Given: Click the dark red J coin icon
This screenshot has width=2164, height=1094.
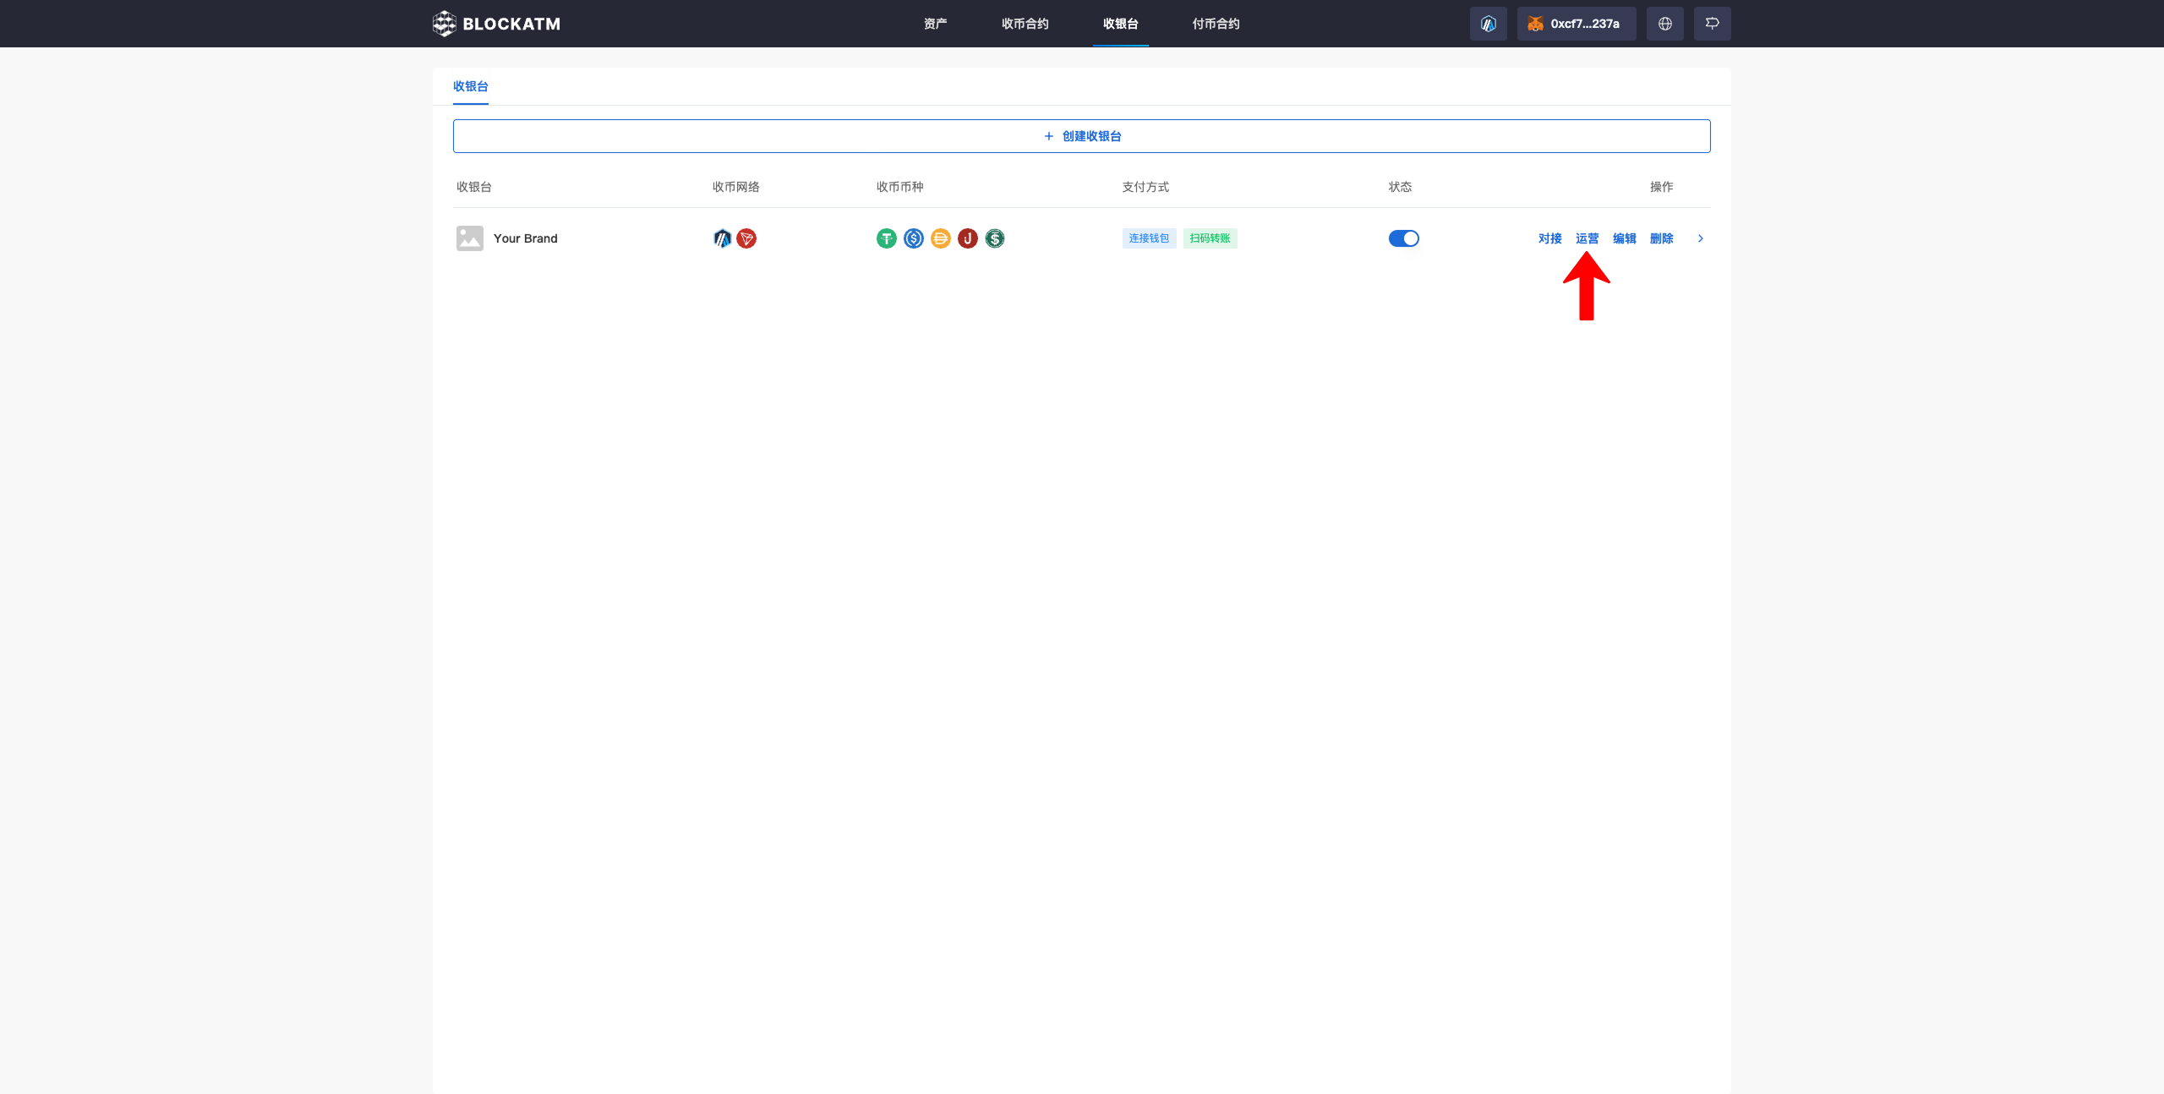Looking at the screenshot, I should click(967, 238).
